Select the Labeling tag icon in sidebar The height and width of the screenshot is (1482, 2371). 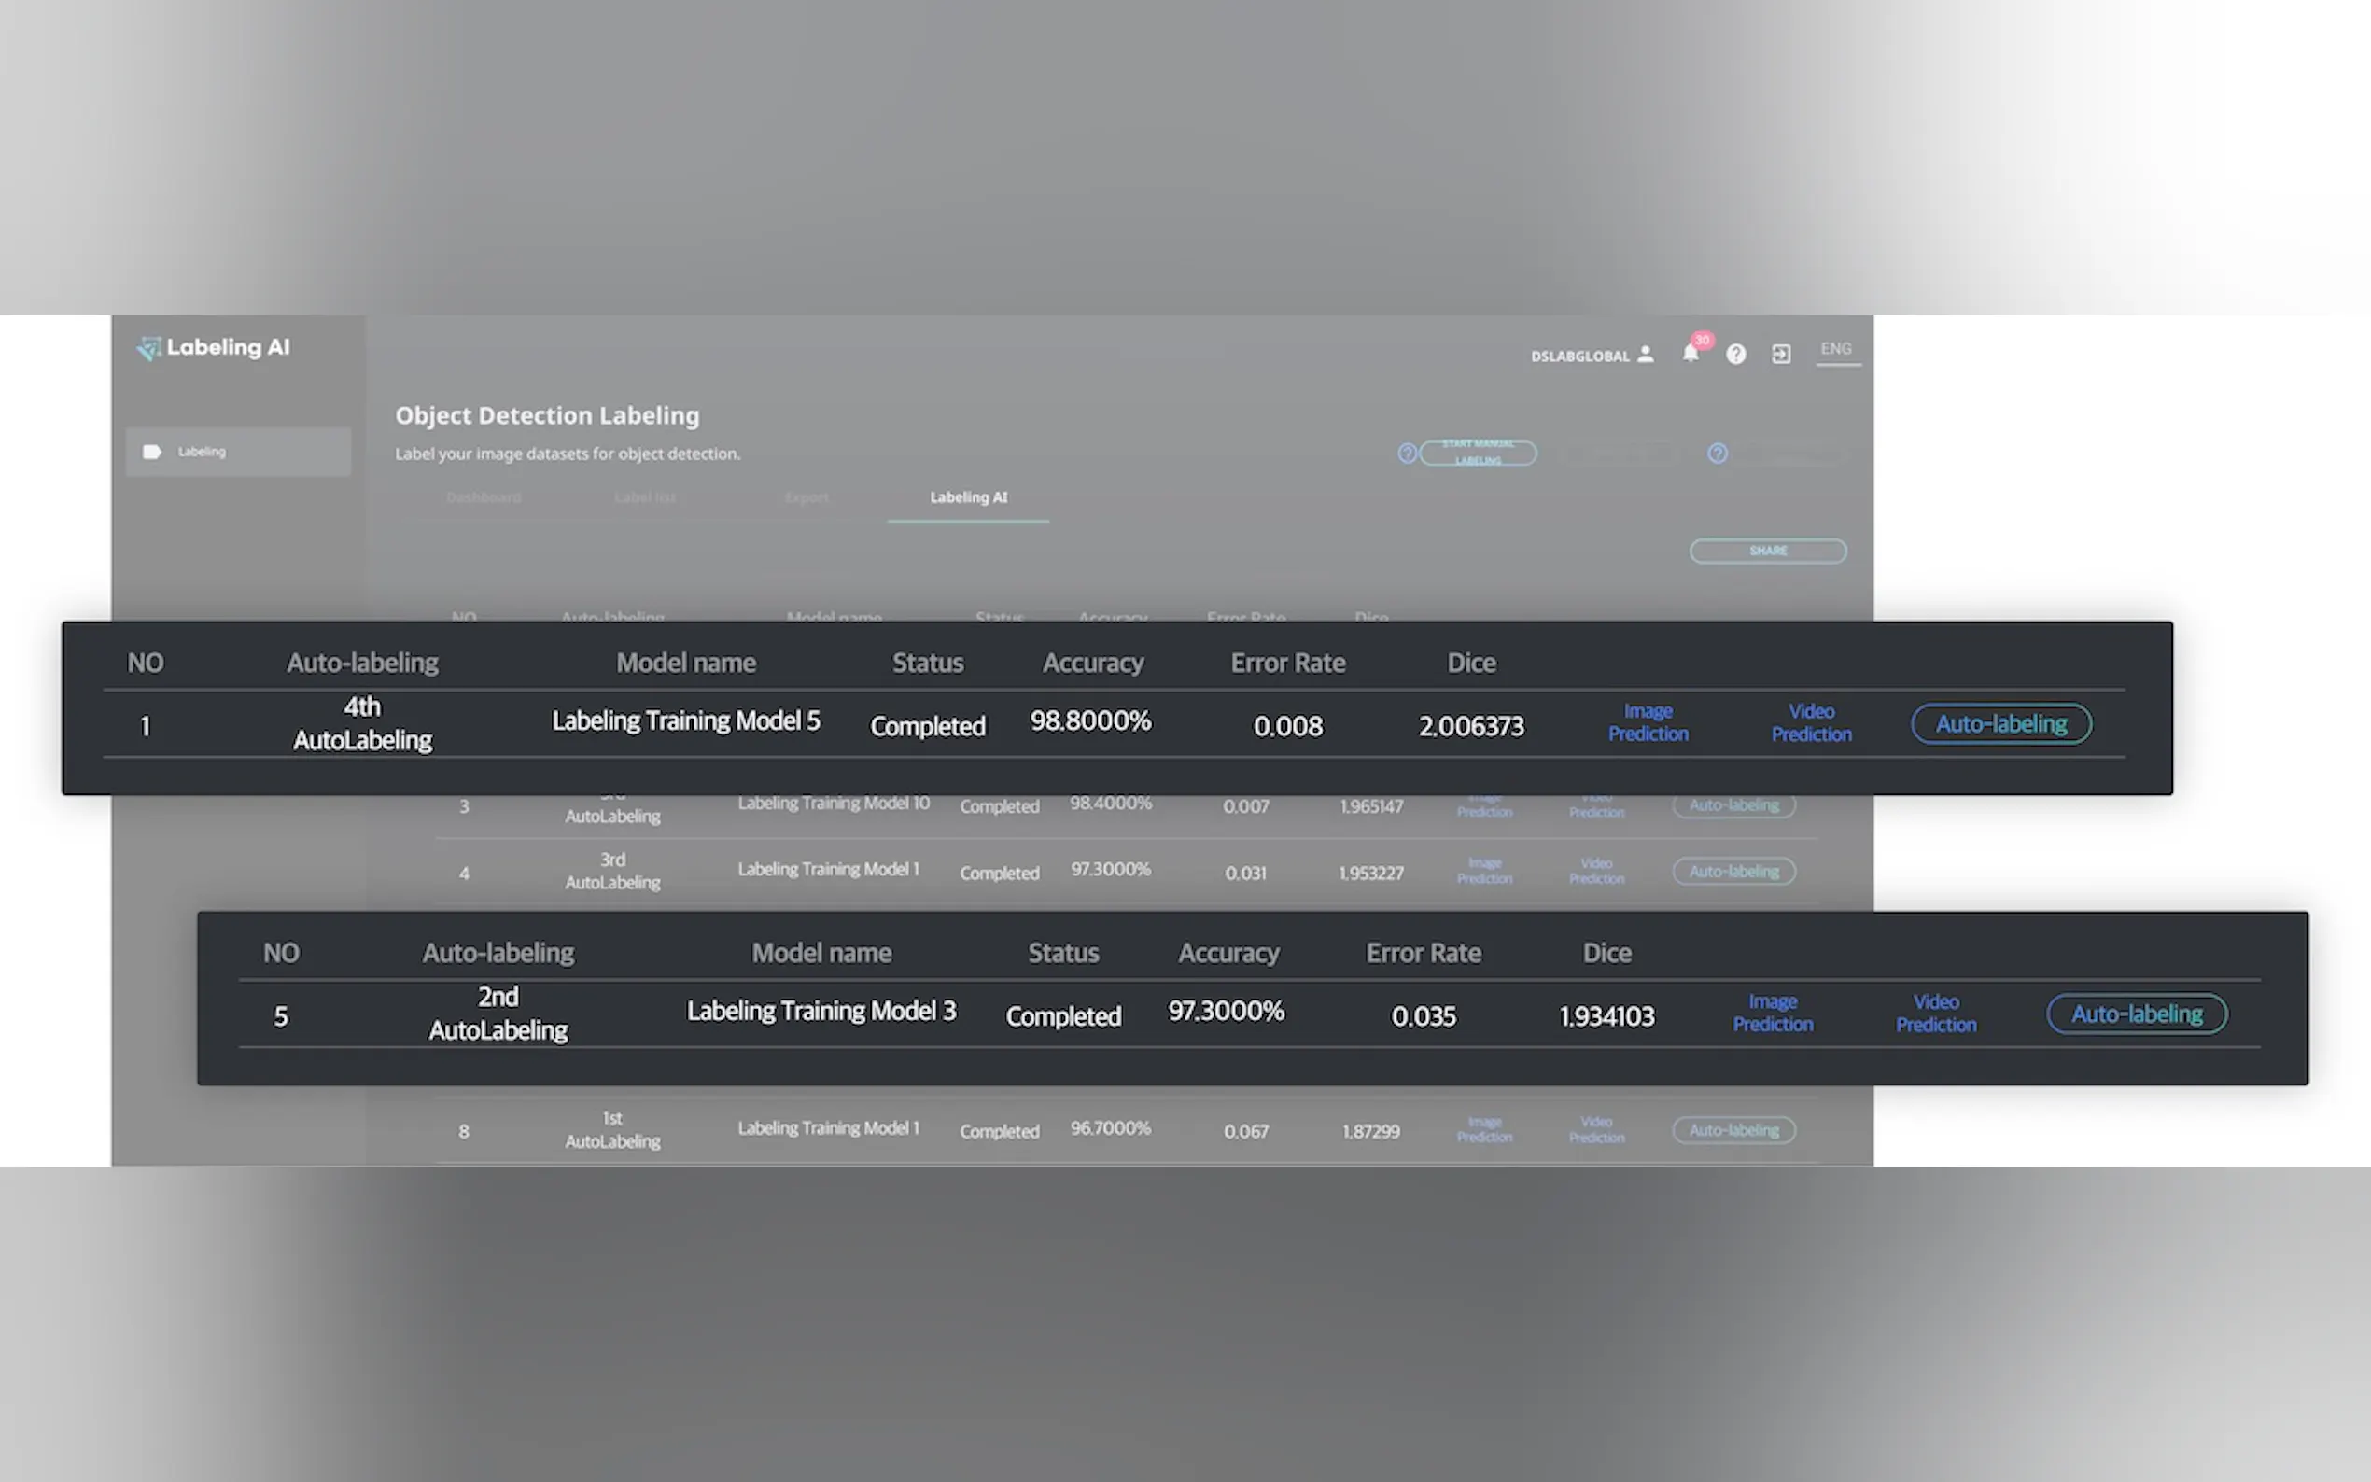(x=152, y=452)
